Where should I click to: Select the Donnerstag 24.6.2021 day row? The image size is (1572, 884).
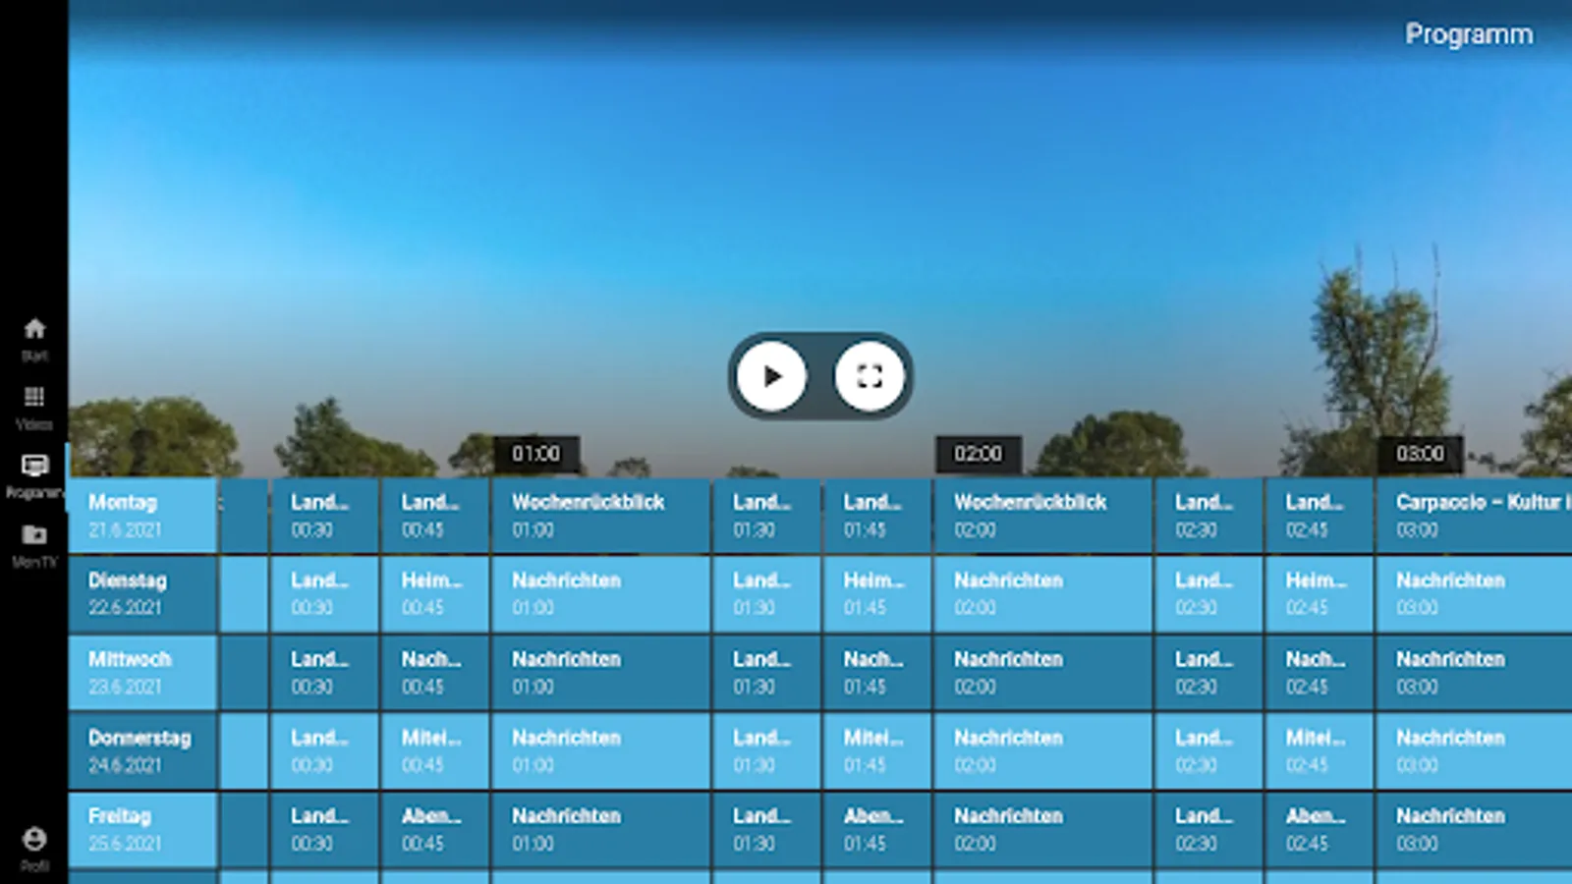pyautogui.click(x=143, y=751)
